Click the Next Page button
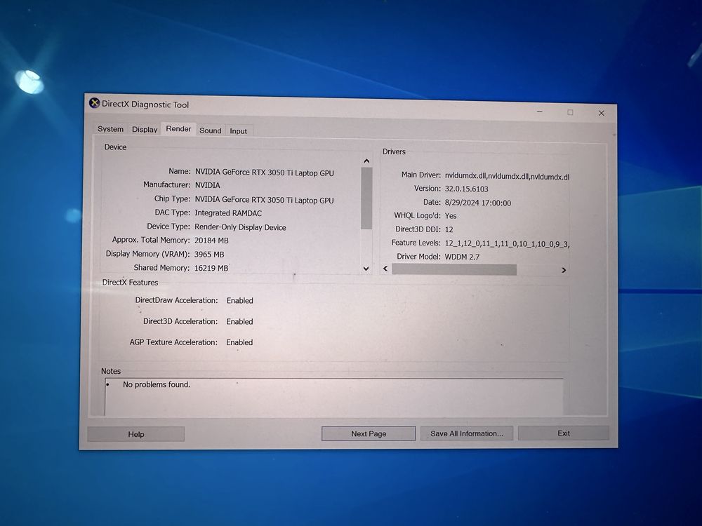The width and height of the screenshot is (702, 526). coord(369,433)
